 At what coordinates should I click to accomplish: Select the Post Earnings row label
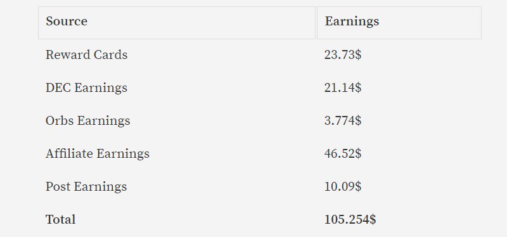click(86, 187)
